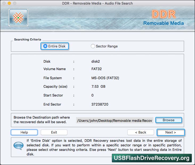Viewport: 195px width, 165px height.
Task: Click the destination path input field
Action: click(x=115, y=120)
